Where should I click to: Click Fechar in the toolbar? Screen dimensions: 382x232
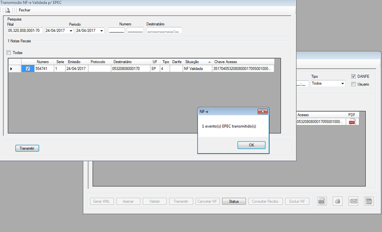[25, 10]
